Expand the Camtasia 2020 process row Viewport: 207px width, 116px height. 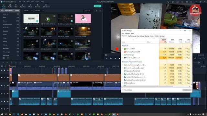point(122,49)
